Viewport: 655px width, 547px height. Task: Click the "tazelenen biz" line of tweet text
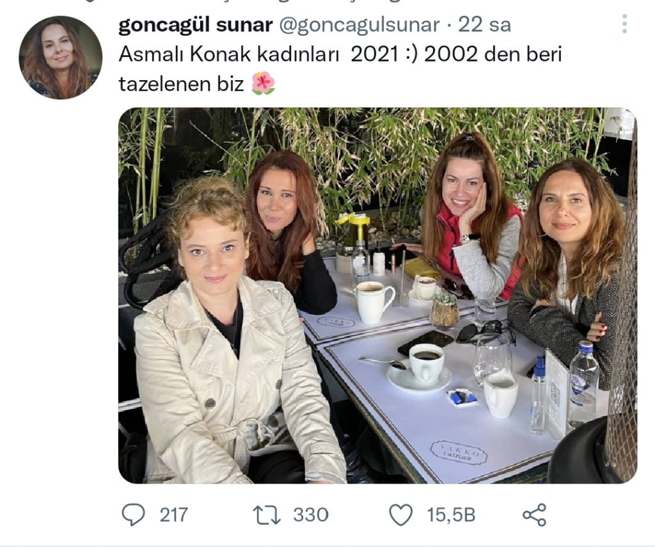click(x=182, y=84)
